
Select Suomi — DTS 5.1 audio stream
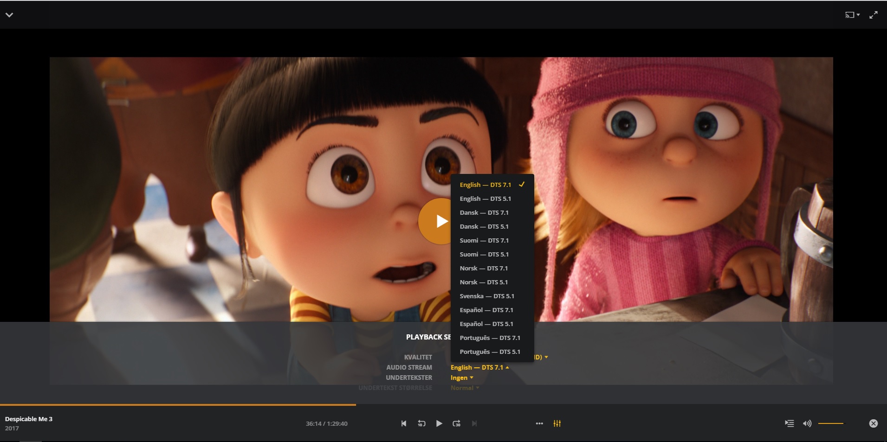(492, 254)
